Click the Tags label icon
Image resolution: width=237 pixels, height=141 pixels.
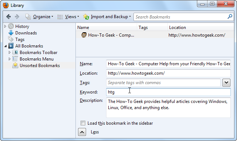tap(11, 39)
